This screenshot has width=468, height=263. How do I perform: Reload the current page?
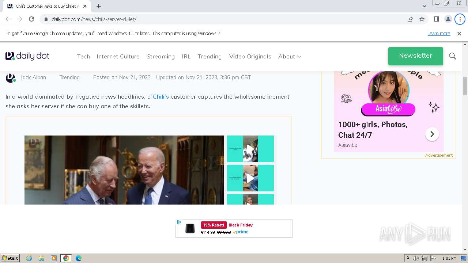pyautogui.click(x=31, y=19)
